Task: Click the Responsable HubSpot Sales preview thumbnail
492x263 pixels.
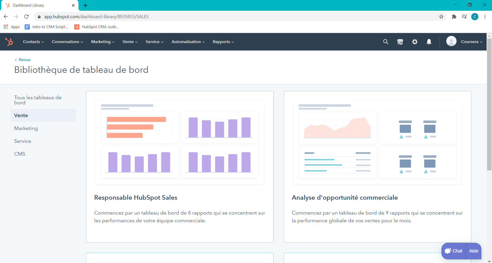Action: click(180, 142)
